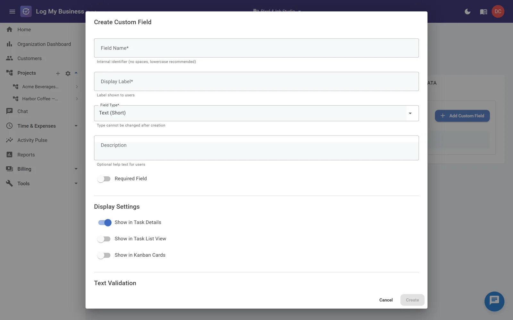Turn off Show in Task Details
The width and height of the screenshot is (513, 320).
click(105, 222)
